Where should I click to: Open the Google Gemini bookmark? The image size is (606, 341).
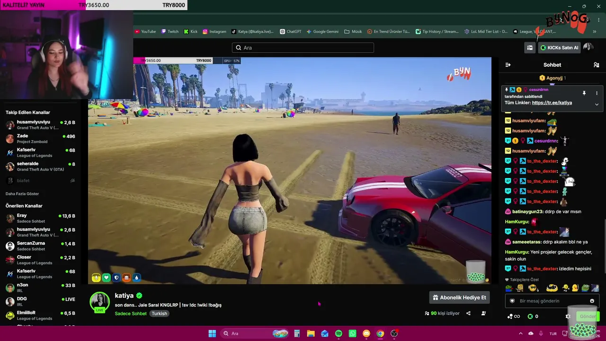click(322, 32)
